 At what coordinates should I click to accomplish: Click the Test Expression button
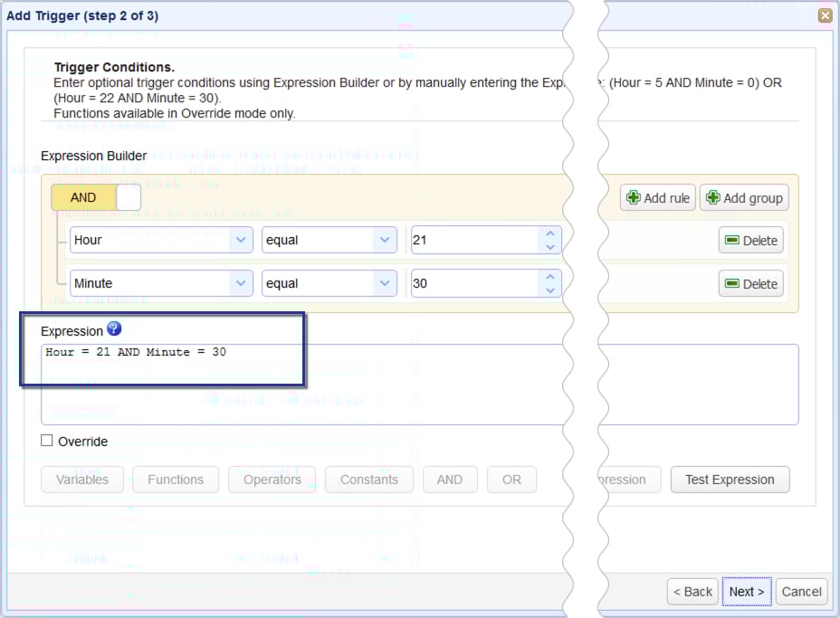[x=730, y=480]
